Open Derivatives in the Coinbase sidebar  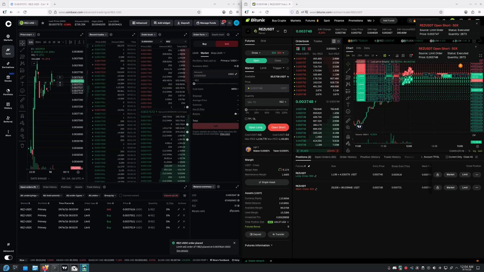(x=8, y=64)
